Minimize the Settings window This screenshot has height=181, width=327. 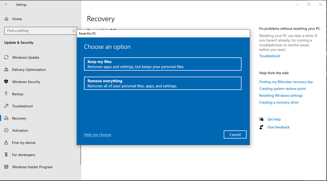297,4
